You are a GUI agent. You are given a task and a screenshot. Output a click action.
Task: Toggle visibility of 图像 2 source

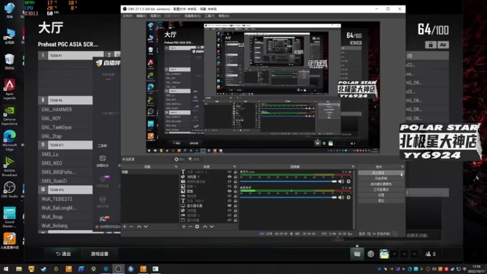(x=229, y=186)
